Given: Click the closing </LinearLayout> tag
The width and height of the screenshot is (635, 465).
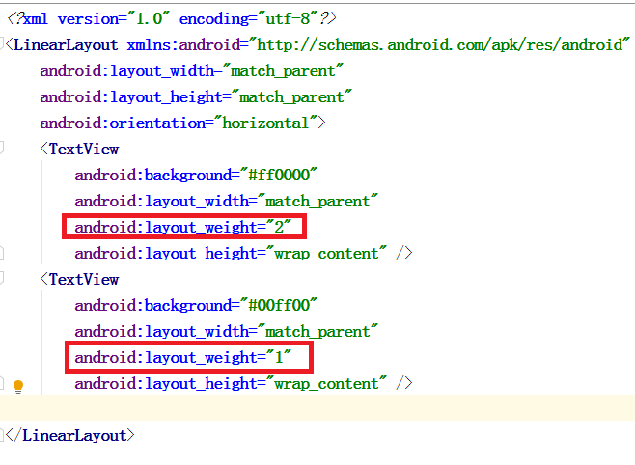Looking at the screenshot, I should tap(69, 435).
